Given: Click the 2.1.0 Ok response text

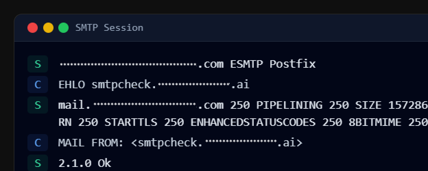Looking at the screenshot, I should tap(85, 163).
